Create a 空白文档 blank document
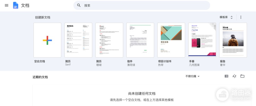256x106 pixels. coord(47,40)
